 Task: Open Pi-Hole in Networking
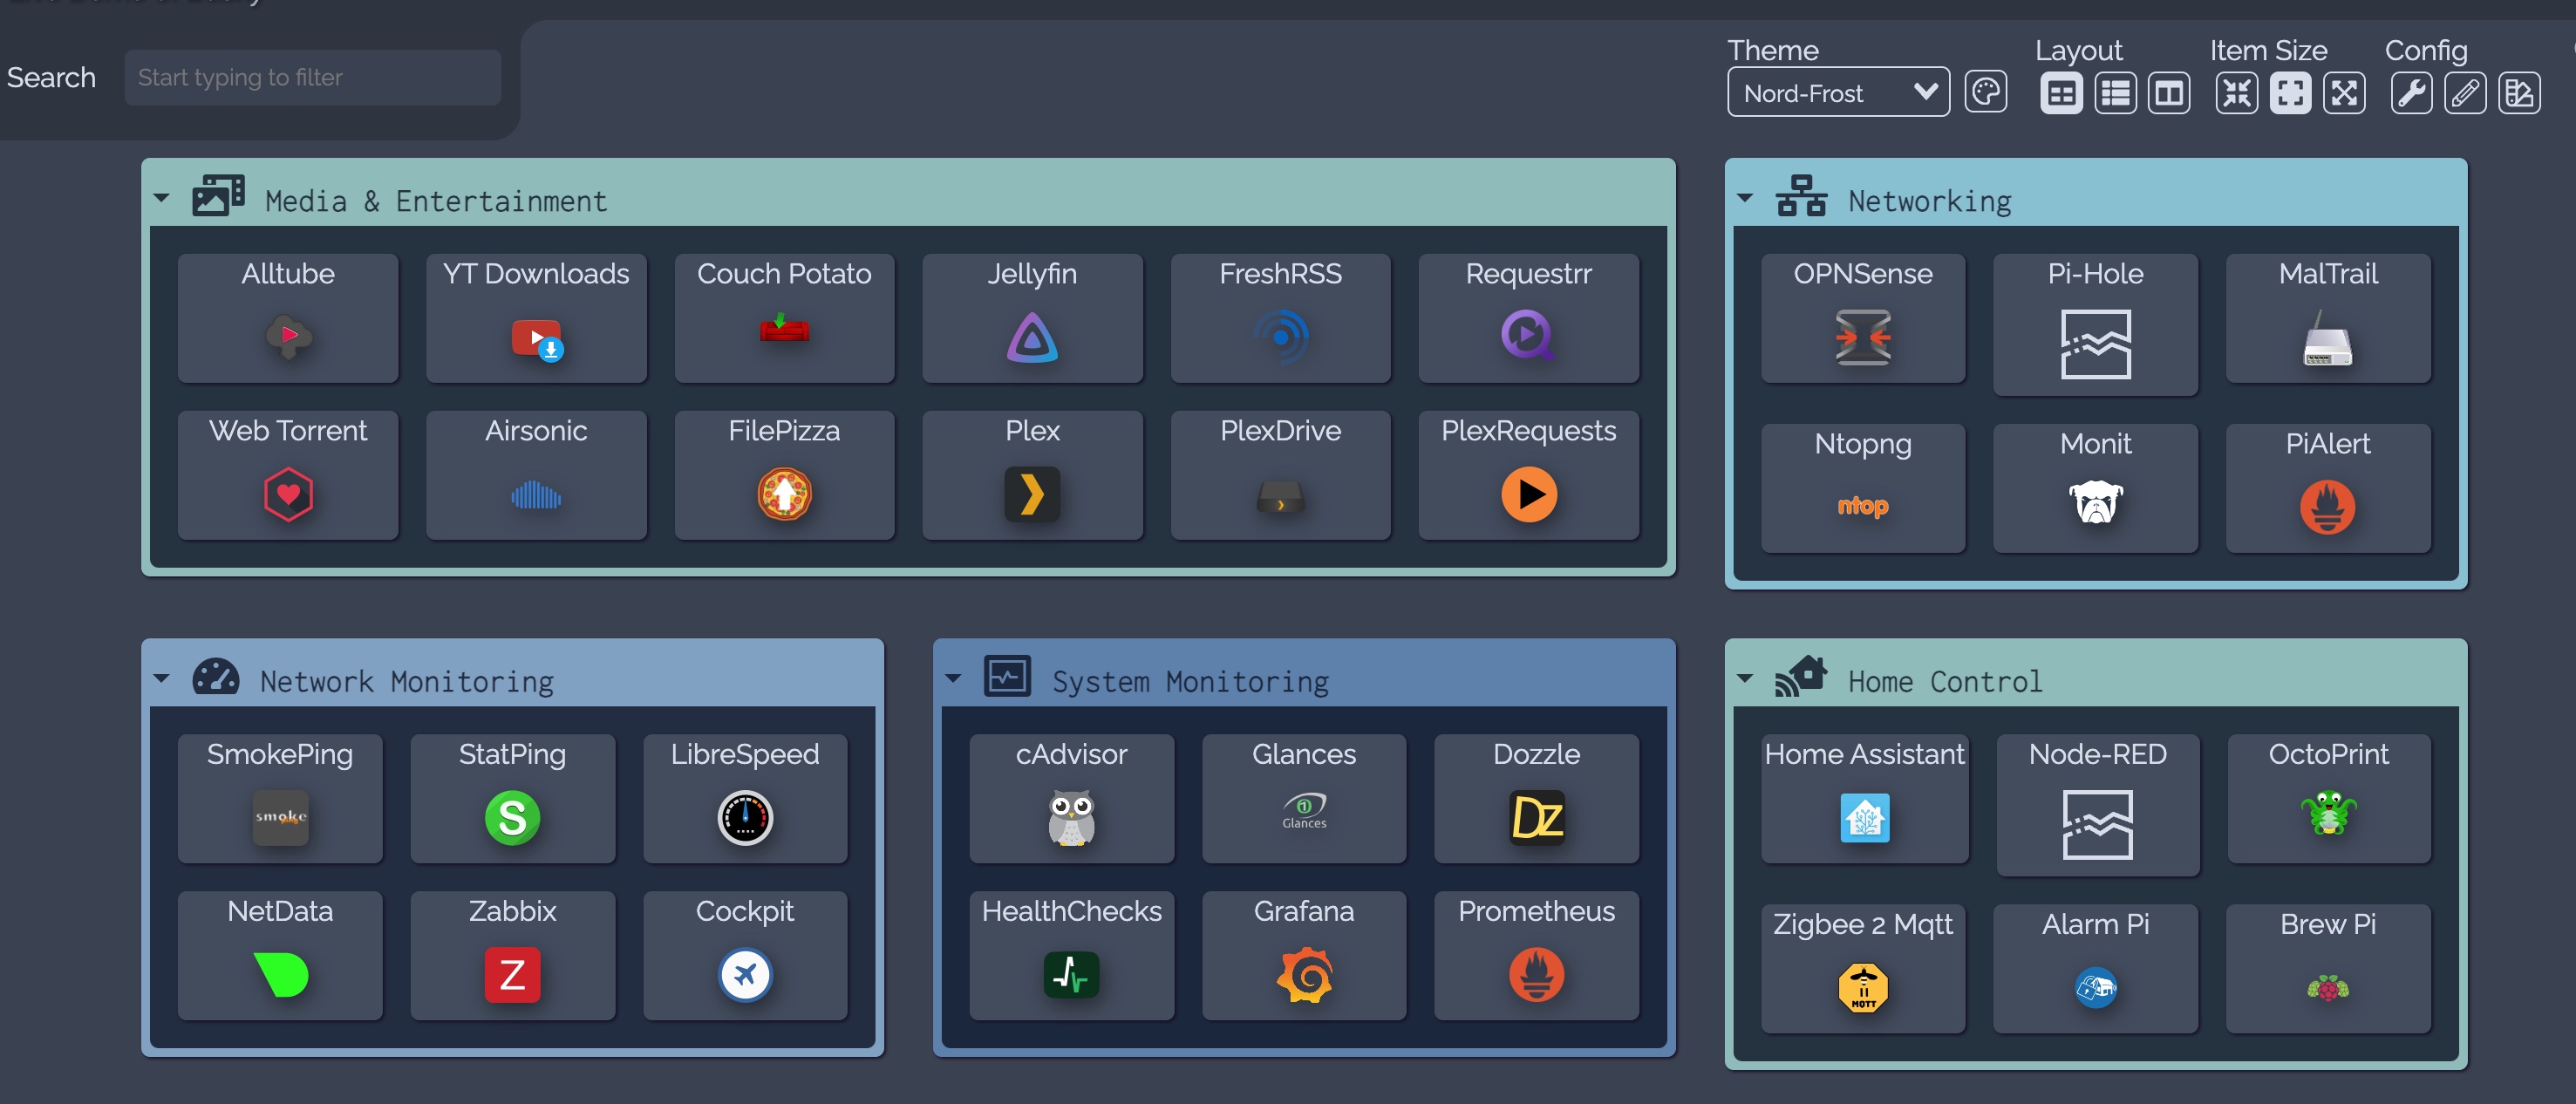tap(2095, 323)
